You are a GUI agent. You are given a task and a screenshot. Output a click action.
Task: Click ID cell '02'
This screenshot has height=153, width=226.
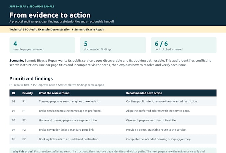click(13, 111)
